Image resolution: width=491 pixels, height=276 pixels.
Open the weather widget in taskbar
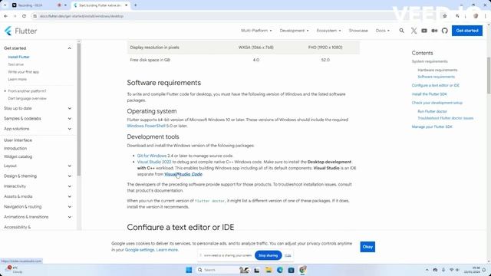point(14,270)
